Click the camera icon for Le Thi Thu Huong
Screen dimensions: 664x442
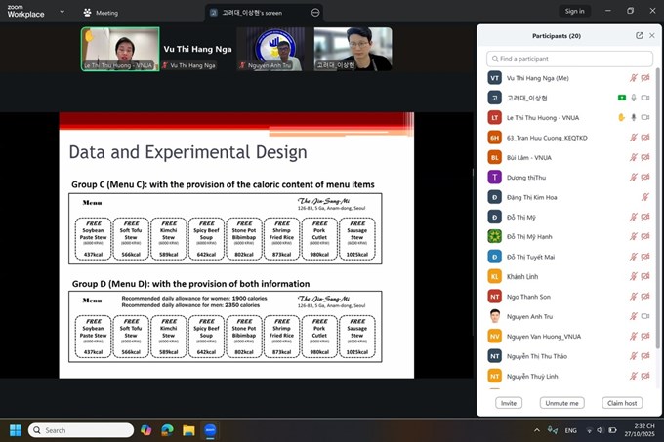[645, 117]
